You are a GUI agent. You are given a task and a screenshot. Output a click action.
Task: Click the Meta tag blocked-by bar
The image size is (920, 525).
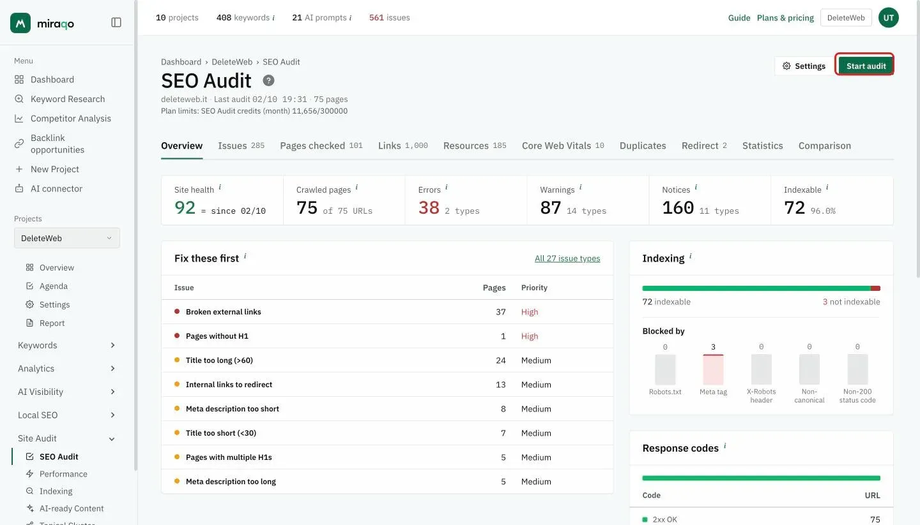click(713, 369)
